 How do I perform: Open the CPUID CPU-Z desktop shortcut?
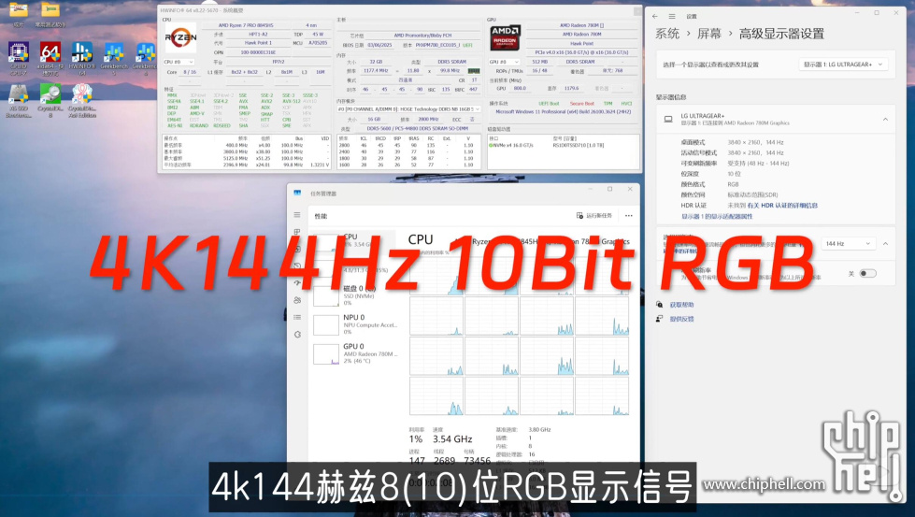click(x=18, y=58)
